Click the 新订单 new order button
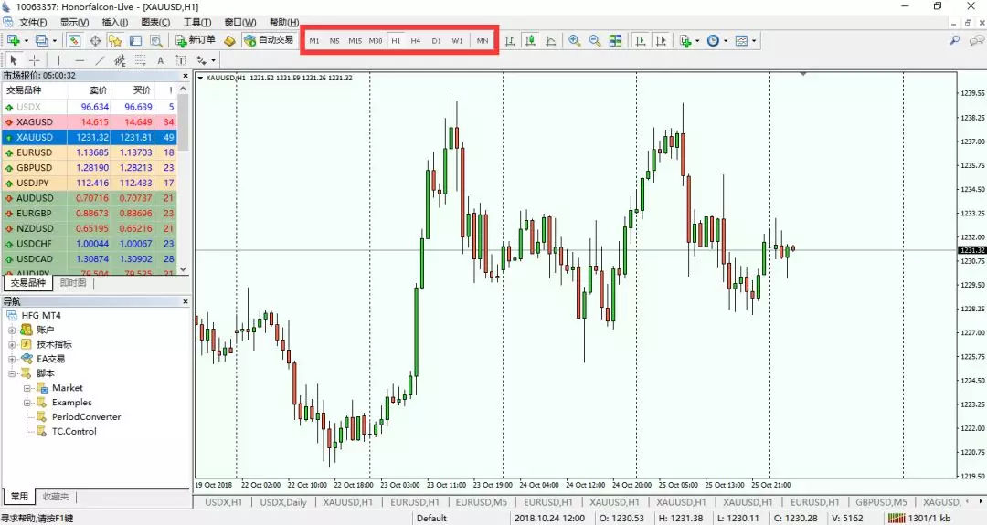The width and height of the screenshot is (987, 525). click(195, 40)
